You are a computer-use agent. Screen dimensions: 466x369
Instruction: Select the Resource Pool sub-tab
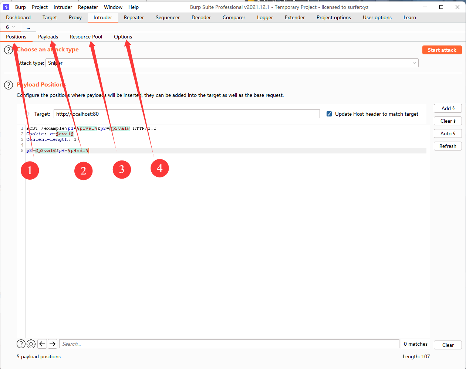86,37
